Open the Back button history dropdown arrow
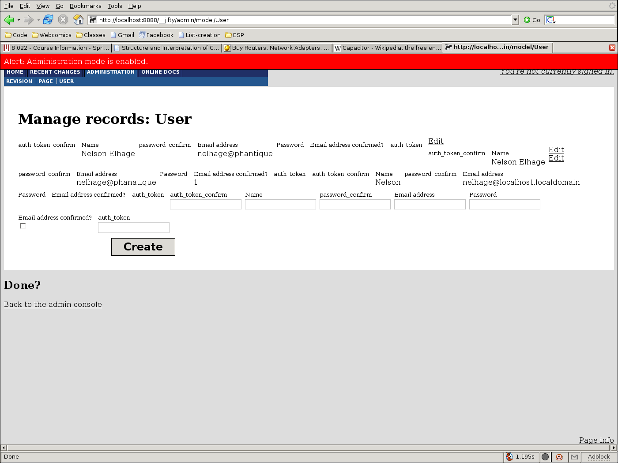The height and width of the screenshot is (463, 618). (x=19, y=20)
